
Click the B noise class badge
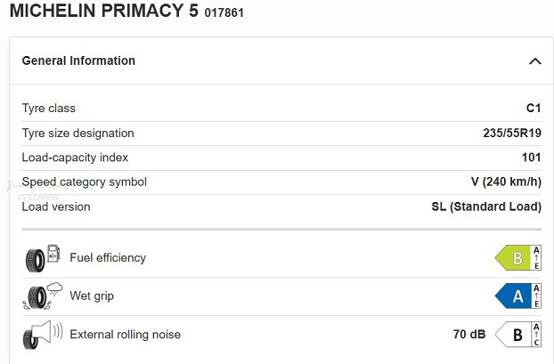(512, 336)
